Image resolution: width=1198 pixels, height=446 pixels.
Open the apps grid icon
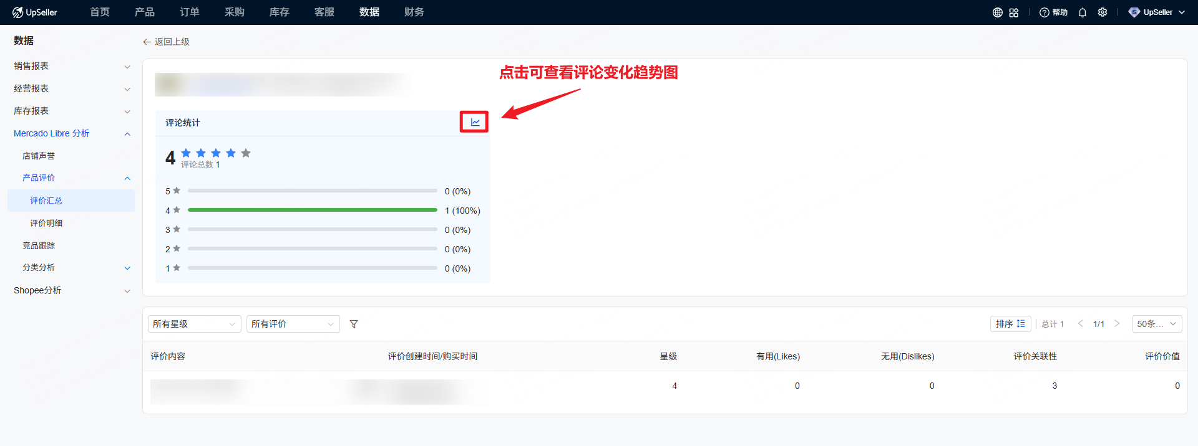coord(1014,12)
